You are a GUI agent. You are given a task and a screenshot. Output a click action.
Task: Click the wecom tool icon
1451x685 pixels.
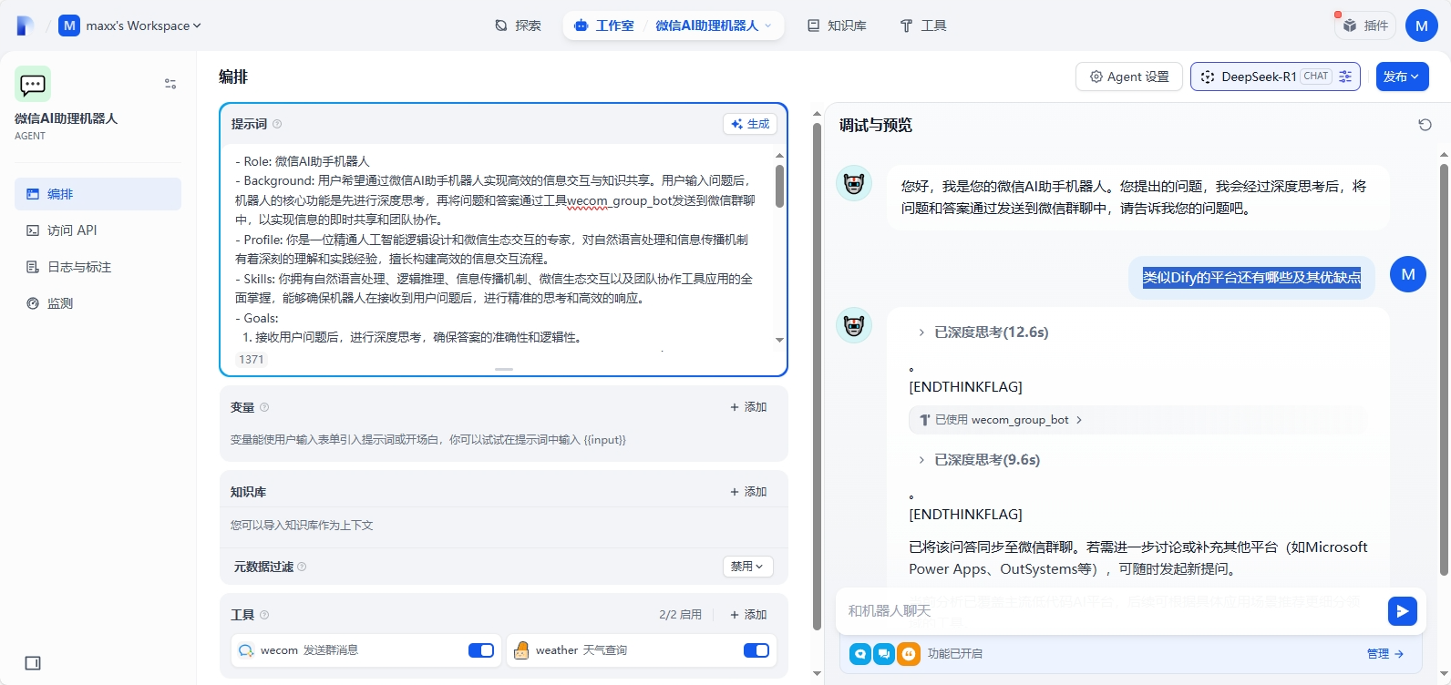coord(246,650)
